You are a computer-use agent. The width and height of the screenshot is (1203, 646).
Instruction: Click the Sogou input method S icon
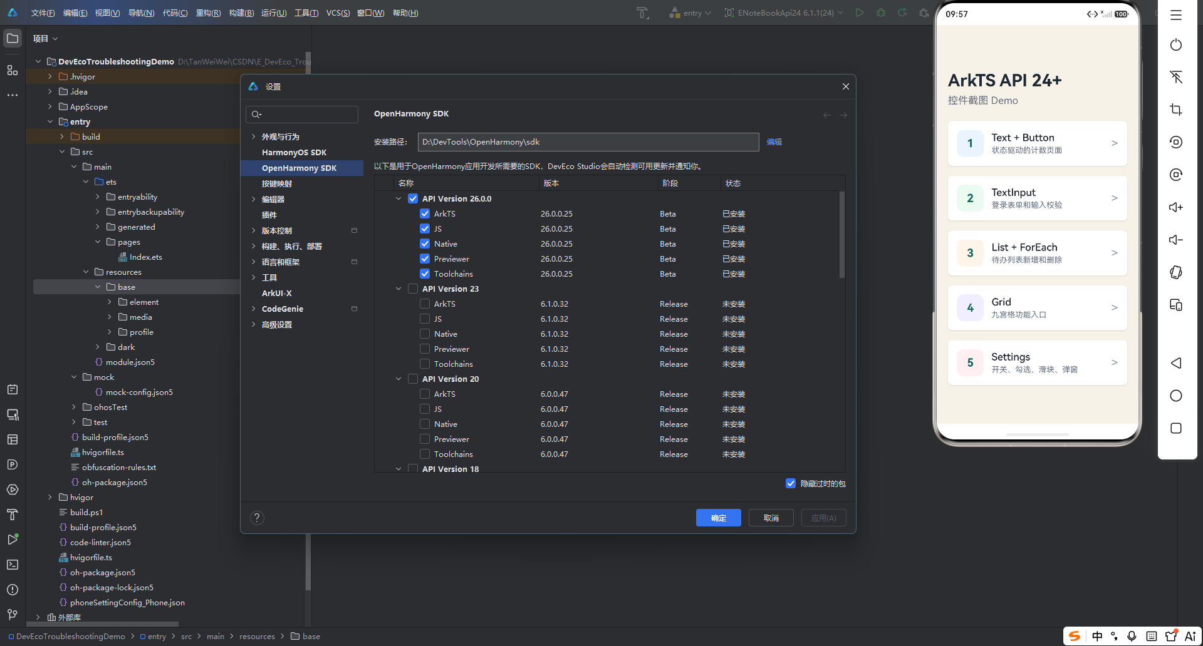[x=1075, y=636]
